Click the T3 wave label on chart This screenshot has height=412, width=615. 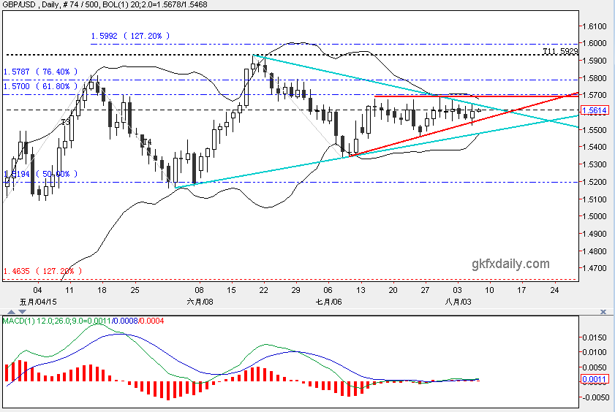point(66,123)
